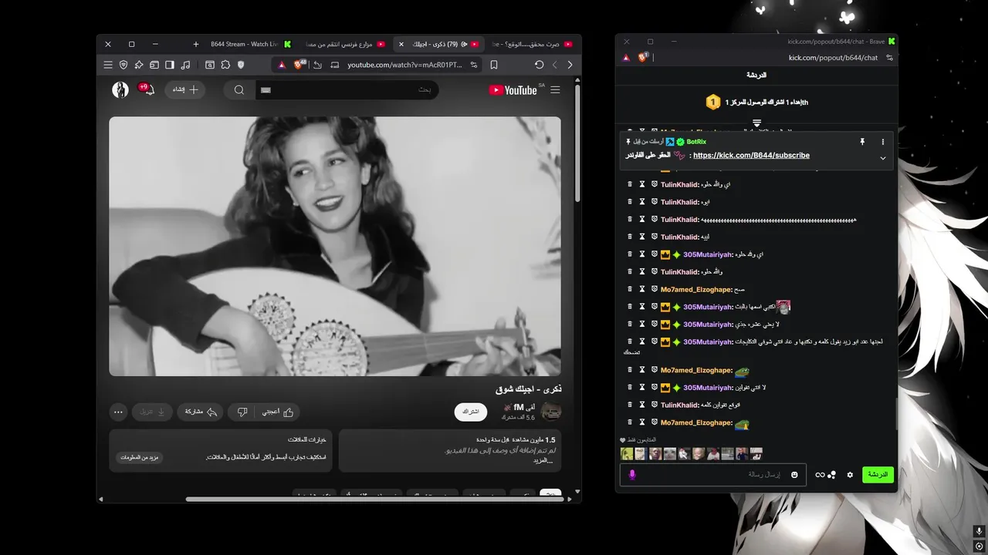Open Brave Shields lion icon in YouTube window

pos(300,65)
